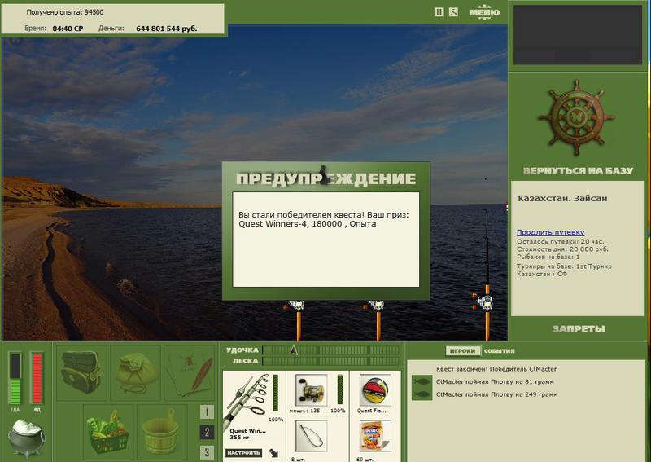
Task: Click the quest winner prize message text
Action: (323, 219)
